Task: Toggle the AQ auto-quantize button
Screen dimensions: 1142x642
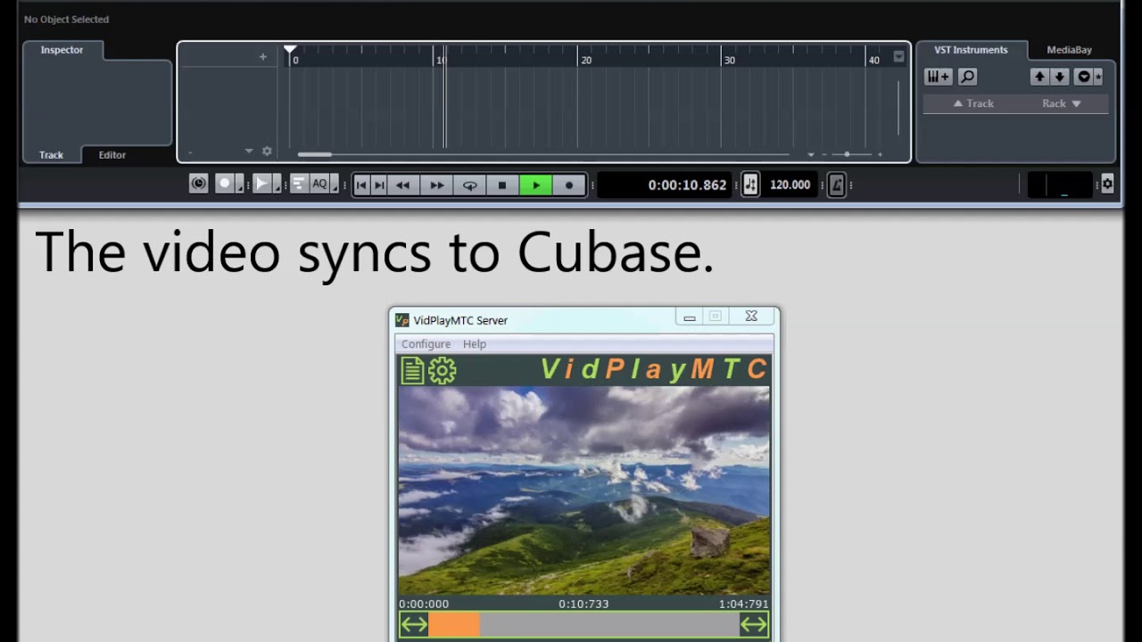Action: click(x=319, y=184)
